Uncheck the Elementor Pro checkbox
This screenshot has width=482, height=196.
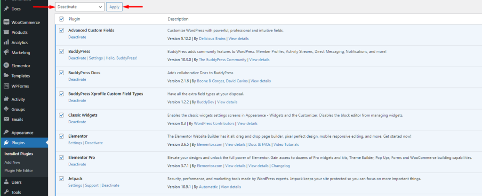(x=62, y=157)
